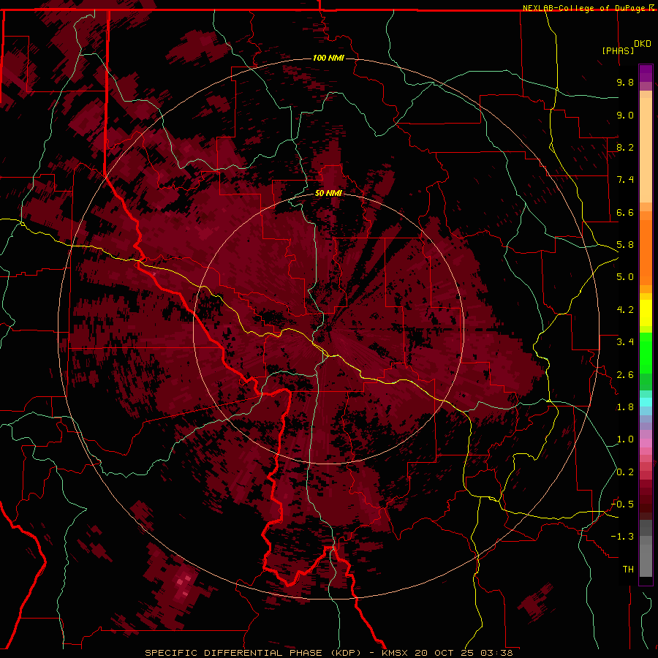Click the SPECIFIC DIFFERENTIAL PHASE (KDP) caption text
658x658 pixels.
click(253, 653)
